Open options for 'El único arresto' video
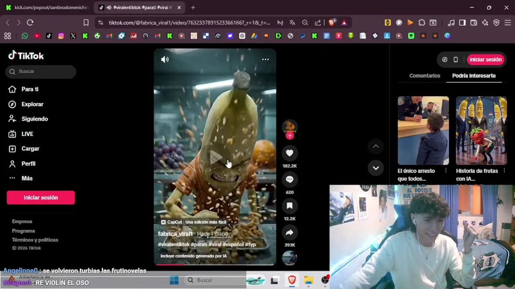 (x=445, y=171)
